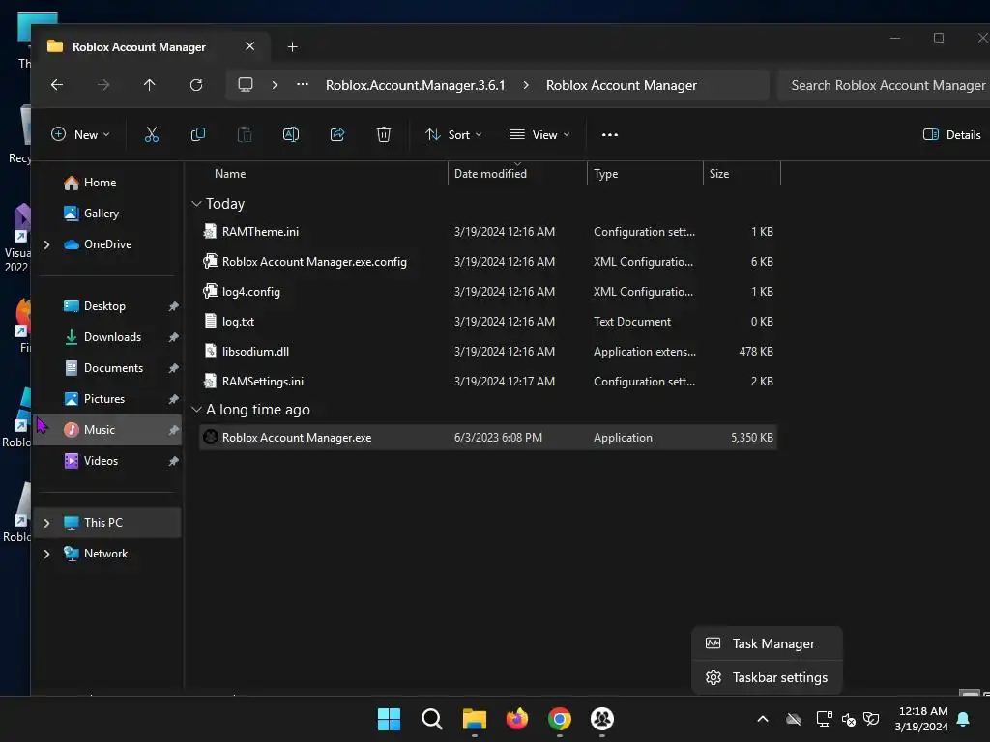Click the Delete trash icon

(383, 134)
